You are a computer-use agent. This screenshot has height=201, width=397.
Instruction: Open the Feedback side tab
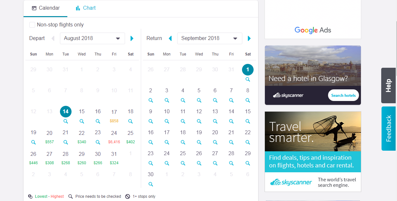(x=389, y=128)
